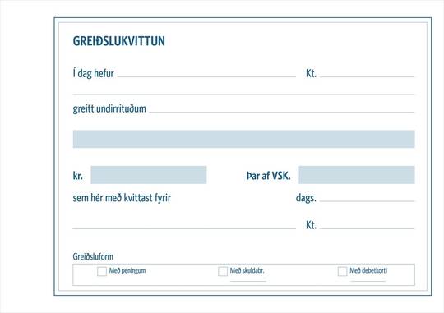Click the GREIÐSLUKVITTUN heading
The height and width of the screenshot is (313, 444).
(119, 41)
